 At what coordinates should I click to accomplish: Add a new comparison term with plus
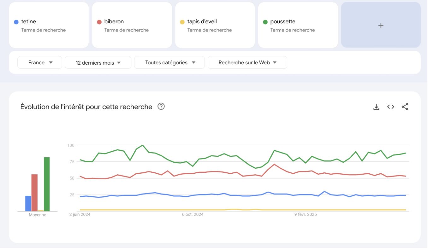(x=381, y=25)
